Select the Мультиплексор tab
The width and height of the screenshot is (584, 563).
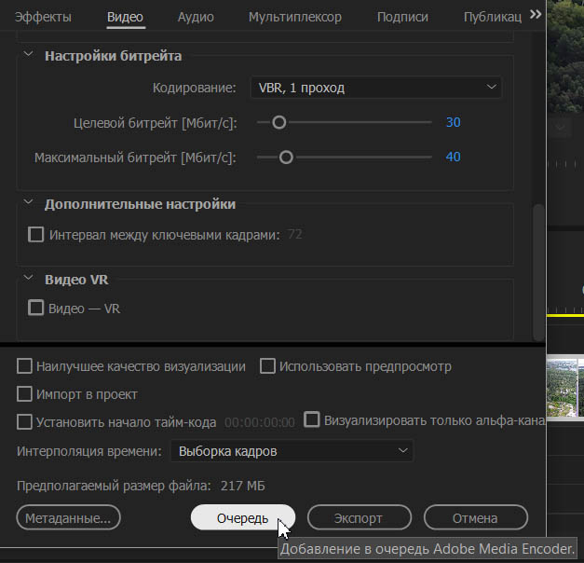click(294, 17)
